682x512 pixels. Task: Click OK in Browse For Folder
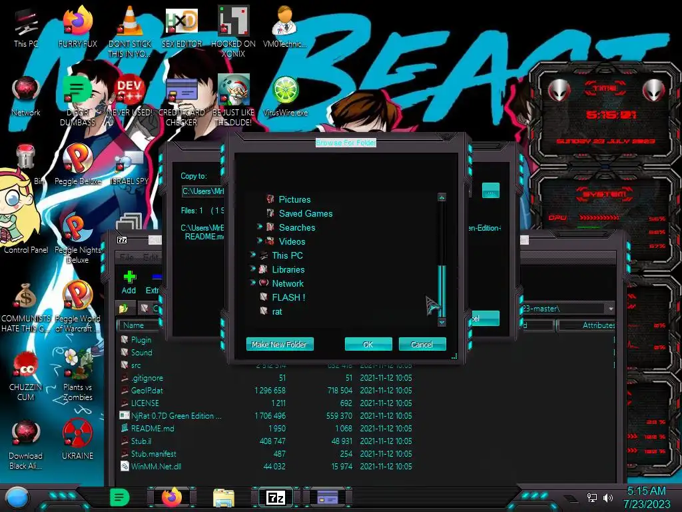(x=368, y=345)
